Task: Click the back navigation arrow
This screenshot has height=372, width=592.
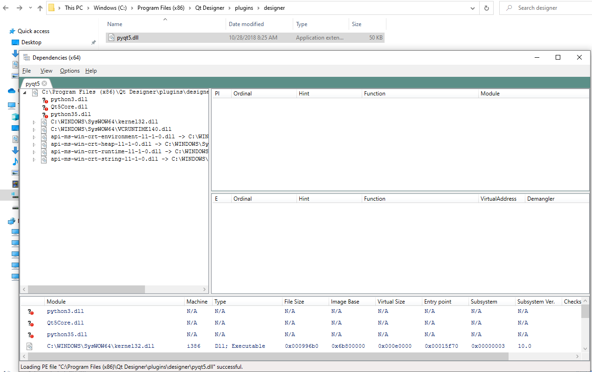Action: [6, 8]
